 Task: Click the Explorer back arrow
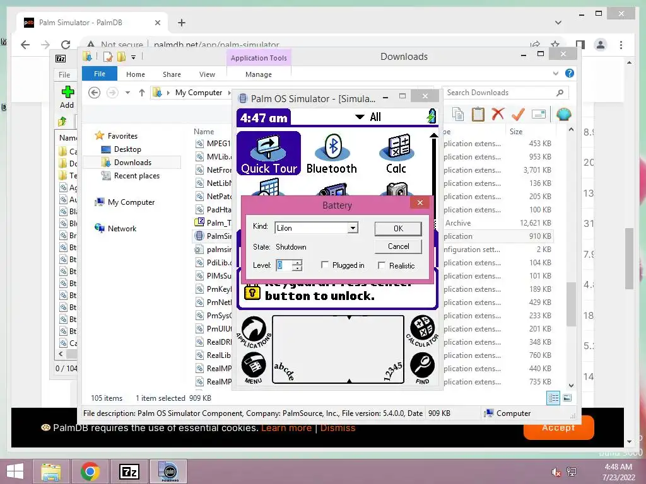point(95,93)
